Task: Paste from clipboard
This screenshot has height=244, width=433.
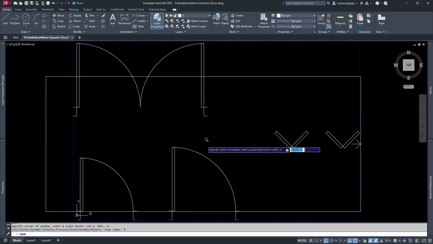Action: (x=360, y=19)
